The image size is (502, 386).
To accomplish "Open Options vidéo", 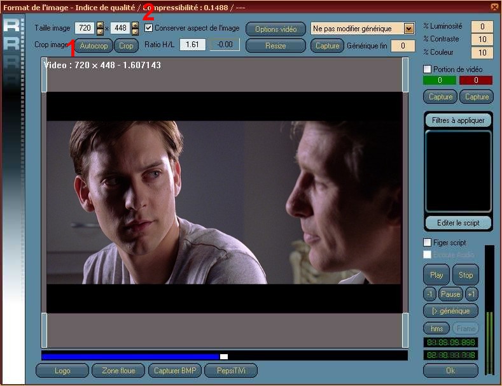I will [275, 29].
